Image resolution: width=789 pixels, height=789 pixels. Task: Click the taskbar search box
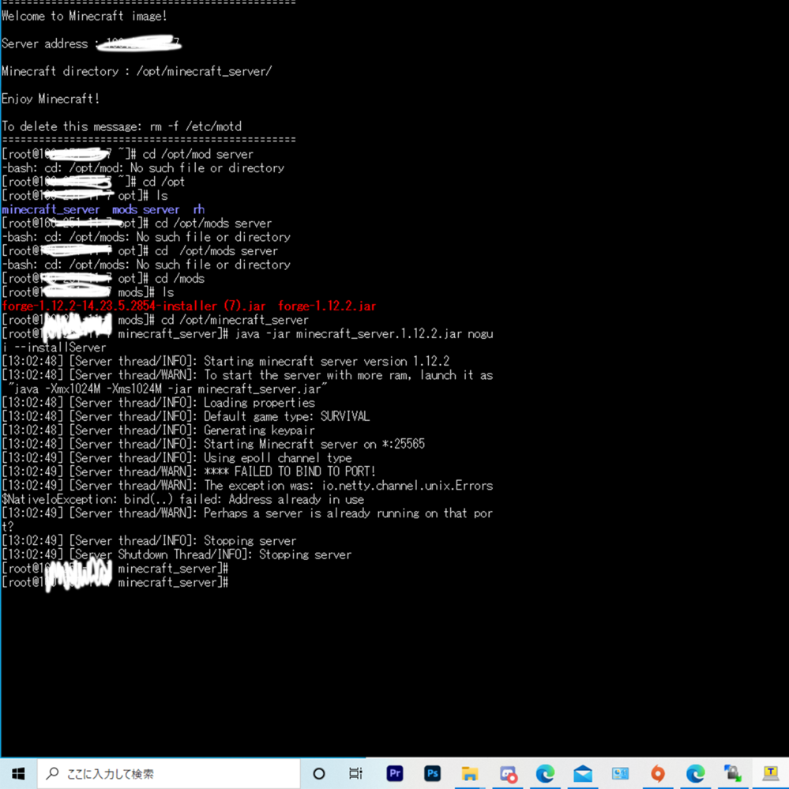point(168,773)
